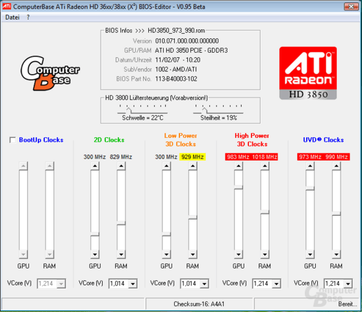This screenshot has height=312, width=362.
Task: Click down arrow of UVD Clocks GPU slider
Action: point(310,255)
